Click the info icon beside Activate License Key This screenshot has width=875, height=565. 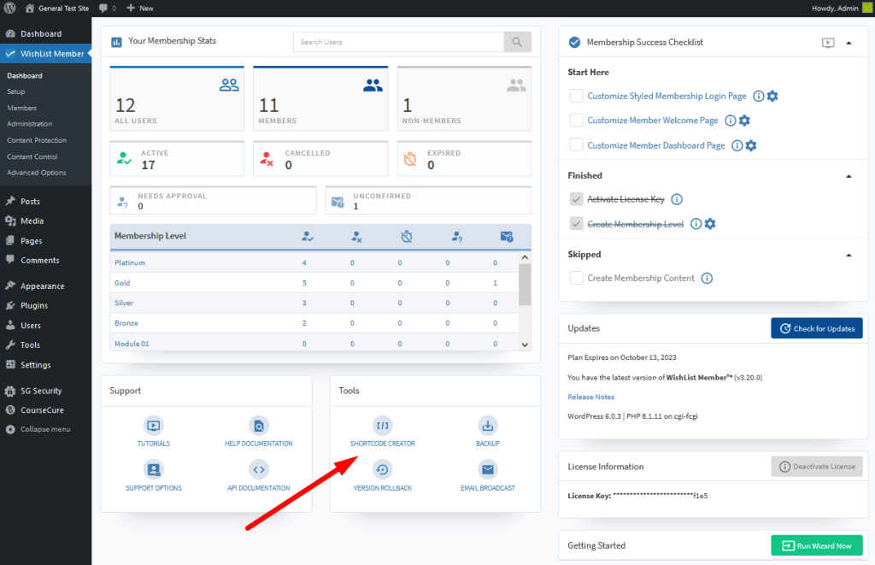(677, 199)
